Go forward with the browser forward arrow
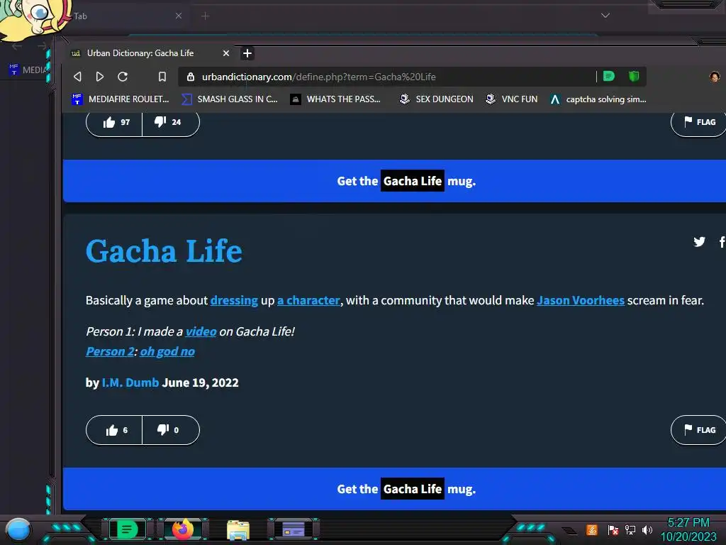Image resolution: width=726 pixels, height=545 pixels. point(99,77)
